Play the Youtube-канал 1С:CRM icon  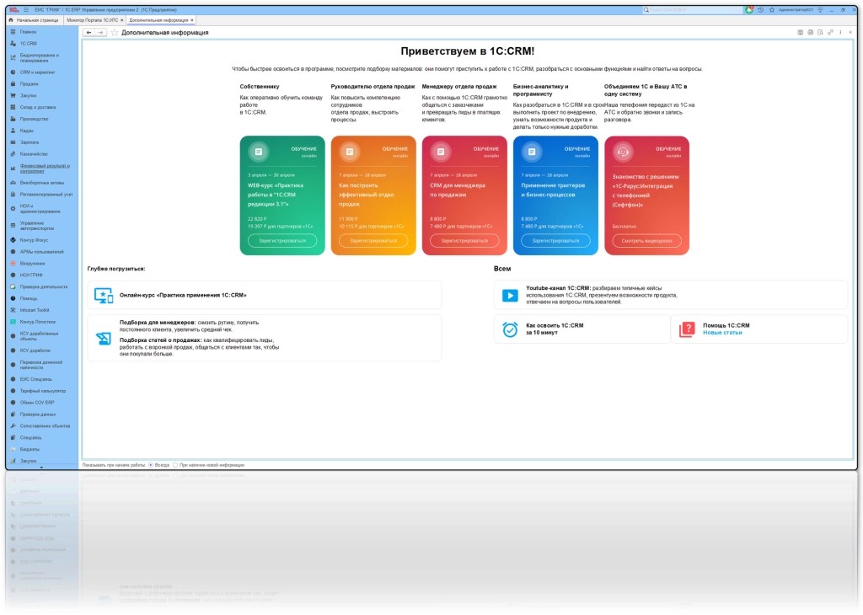[510, 296]
